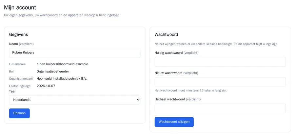The height and width of the screenshot is (136, 295).
Task: Click the Laatst ingelogd label
Action: (x=20, y=86)
